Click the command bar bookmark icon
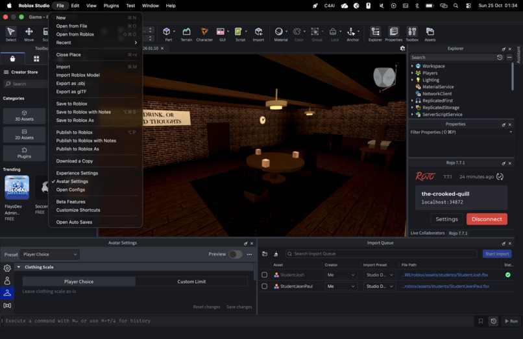Screen dimensions: 523x339 [481, 321]
